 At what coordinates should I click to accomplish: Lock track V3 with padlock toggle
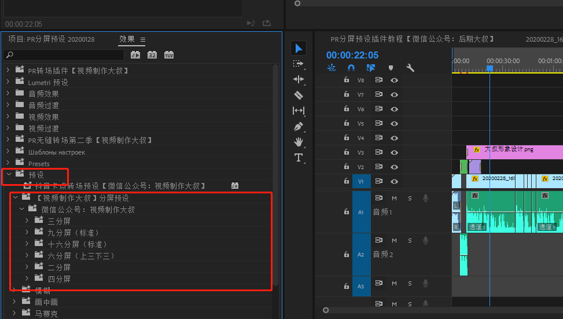pyautogui.click(x=347, y=152)
